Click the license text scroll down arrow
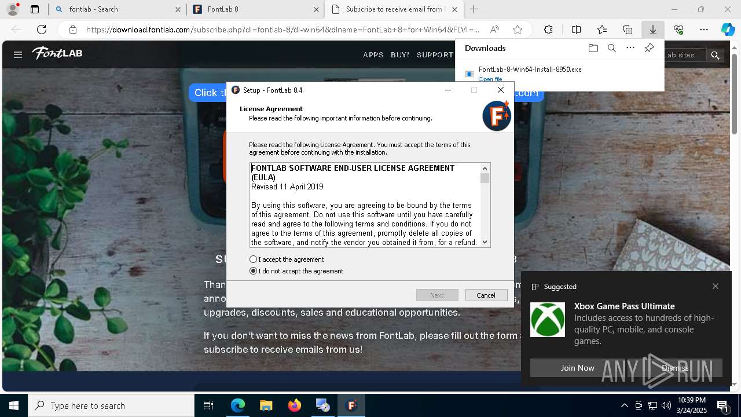 [x=485, y=242]
